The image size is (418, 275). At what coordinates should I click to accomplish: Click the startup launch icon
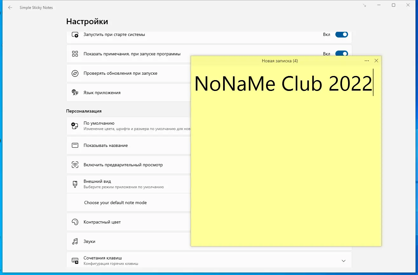75,35
